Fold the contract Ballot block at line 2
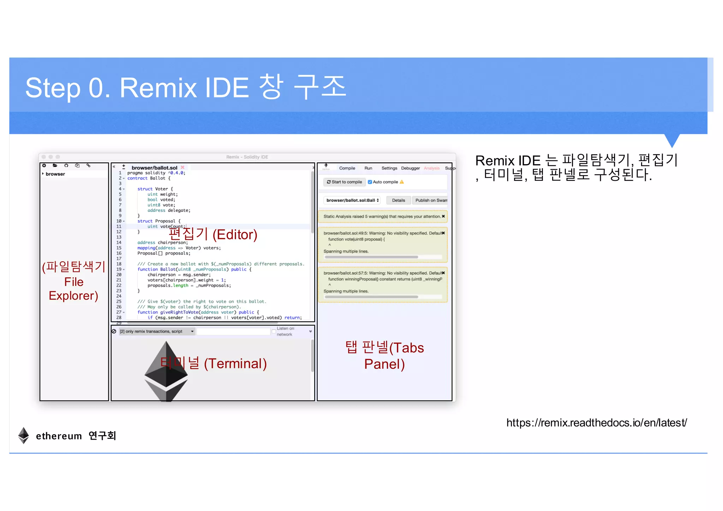This screenshot has height=511, width=723. point(124,178)
